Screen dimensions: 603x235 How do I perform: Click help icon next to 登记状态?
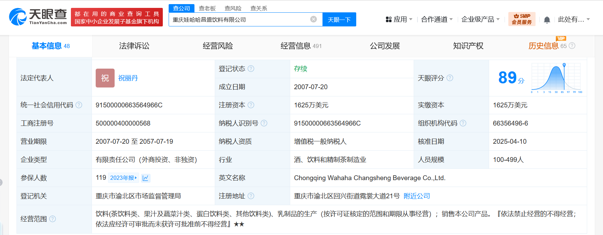[x=251, y=69]
